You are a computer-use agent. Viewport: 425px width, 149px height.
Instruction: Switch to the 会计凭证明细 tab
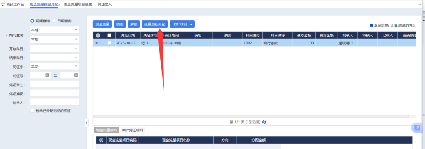coord(133,130)
